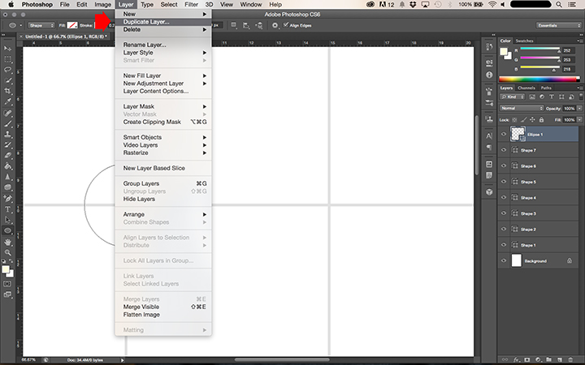This screenshot has width=585, height=365.
Task: Choose Create Clipping Mask menu item
Action: point(163,122)
